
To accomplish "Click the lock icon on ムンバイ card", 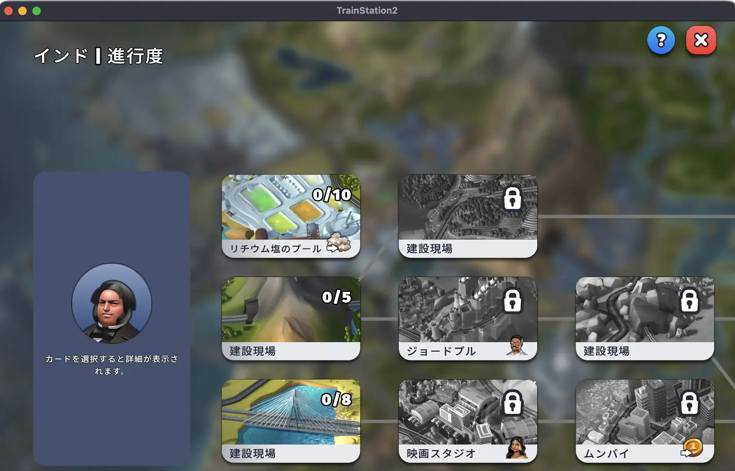I will [x=689, y=403].
